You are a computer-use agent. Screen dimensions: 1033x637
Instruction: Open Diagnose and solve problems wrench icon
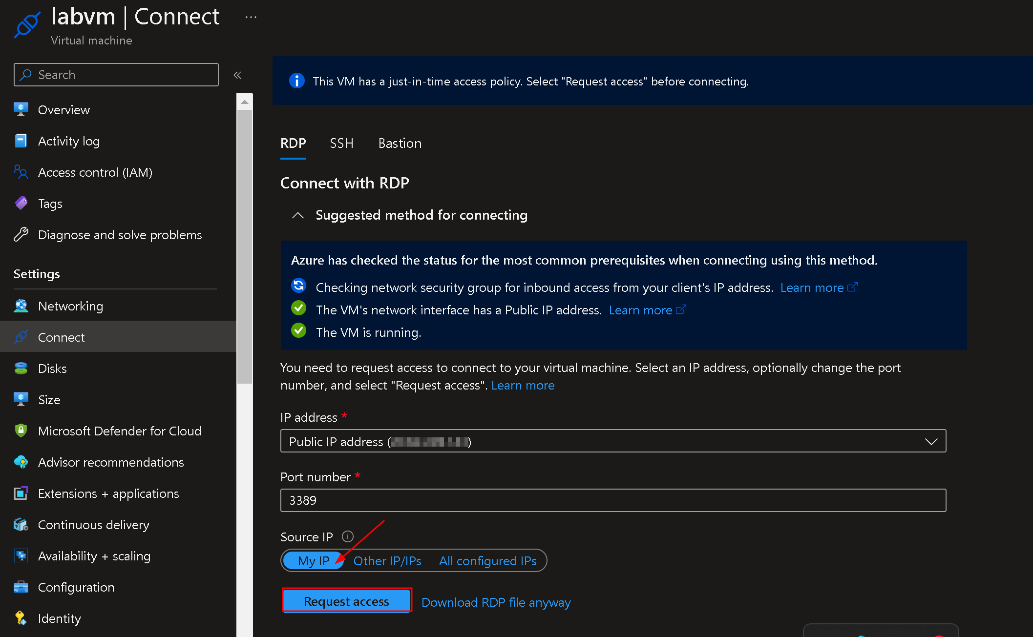(x=21, y=235)
